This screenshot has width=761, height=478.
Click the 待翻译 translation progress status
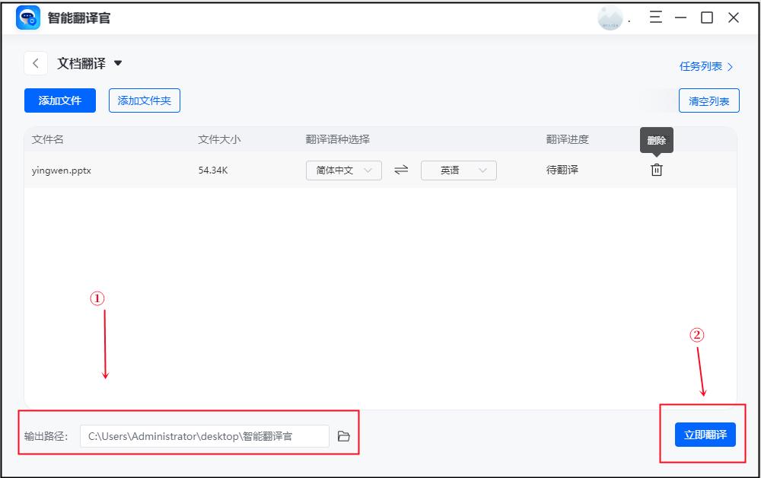coord(561,170)
